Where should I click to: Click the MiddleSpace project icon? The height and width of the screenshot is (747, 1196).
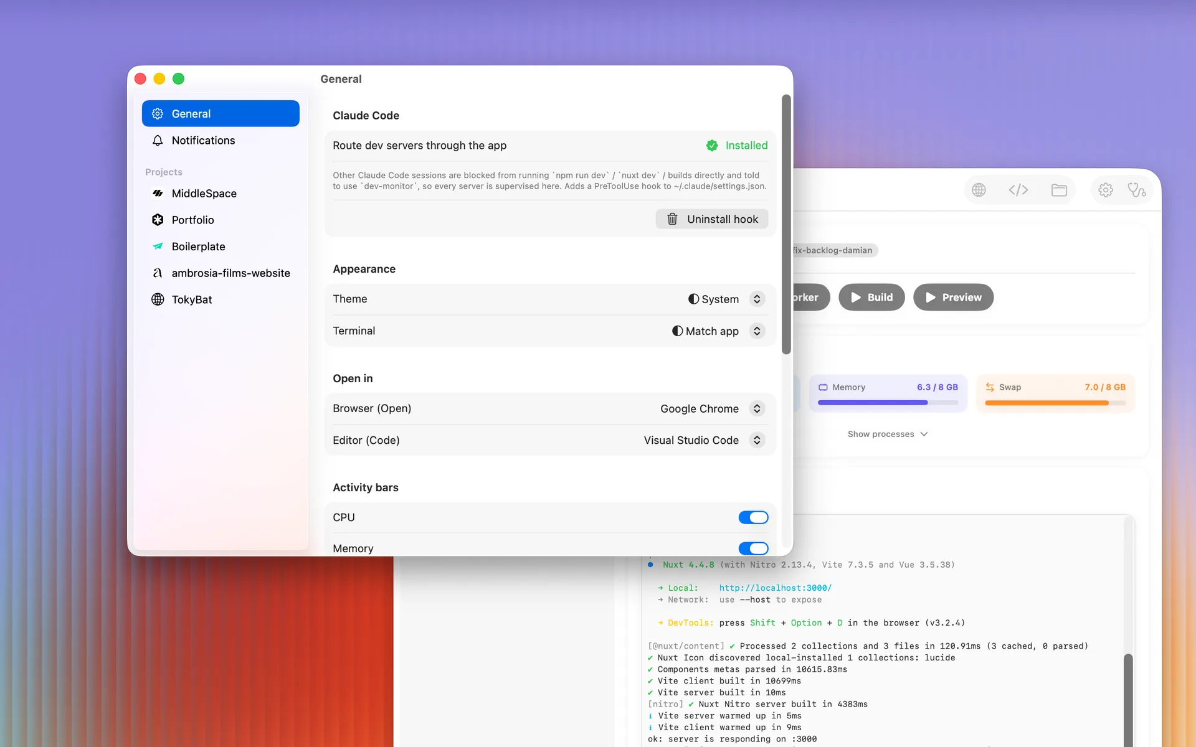[158, 194]
